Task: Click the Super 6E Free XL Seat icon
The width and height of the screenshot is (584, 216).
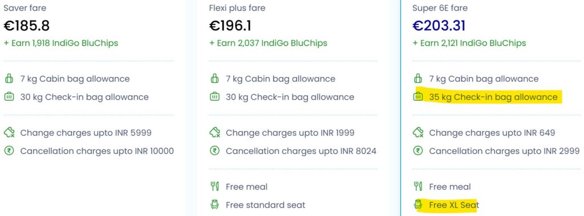Action: tap(418, 205)
